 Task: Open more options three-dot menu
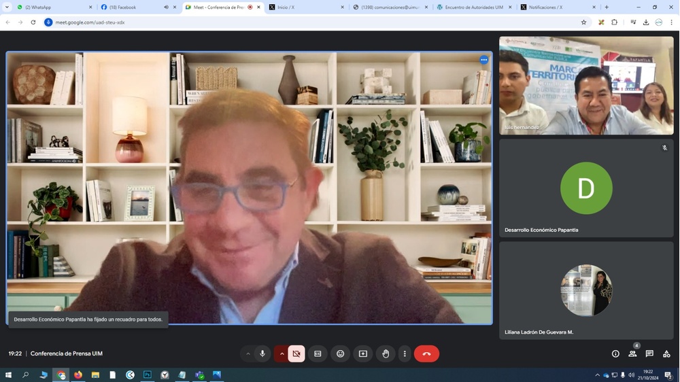[405, 353]
